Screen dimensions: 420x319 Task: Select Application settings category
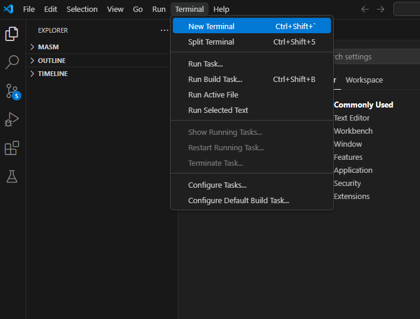tap(353, 170)
